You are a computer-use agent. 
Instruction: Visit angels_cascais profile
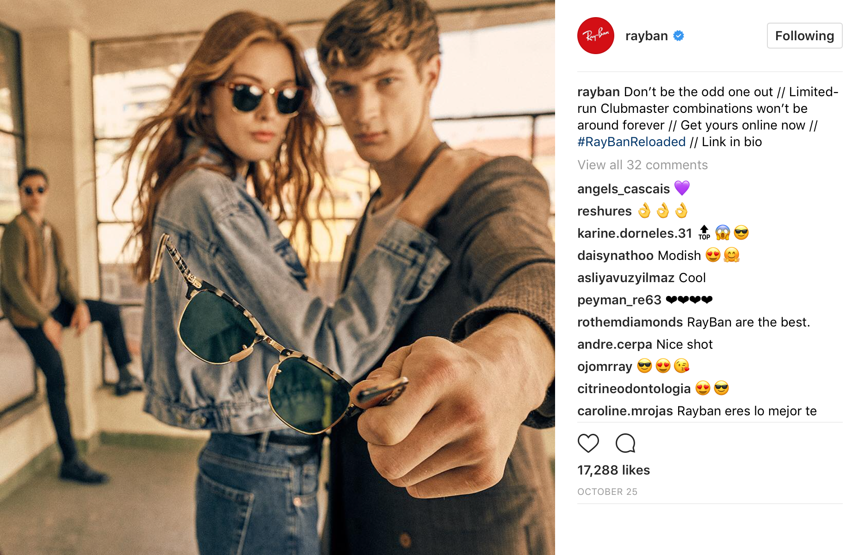coord(624,189)
